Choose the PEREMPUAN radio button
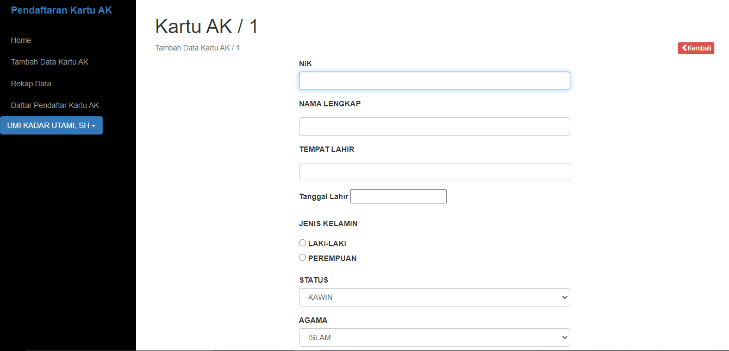Screen dimensions: 729x351 (x=303, y=258)
